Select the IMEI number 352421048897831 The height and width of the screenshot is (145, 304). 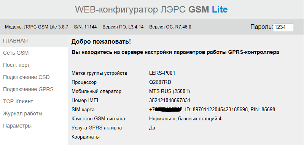170,101
